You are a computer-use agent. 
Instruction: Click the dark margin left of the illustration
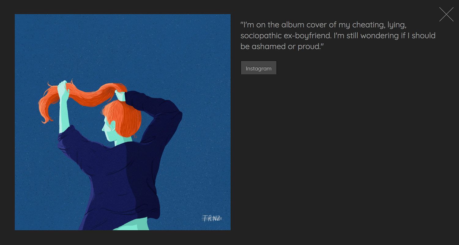pyautogui.click(x=7, y=123)
